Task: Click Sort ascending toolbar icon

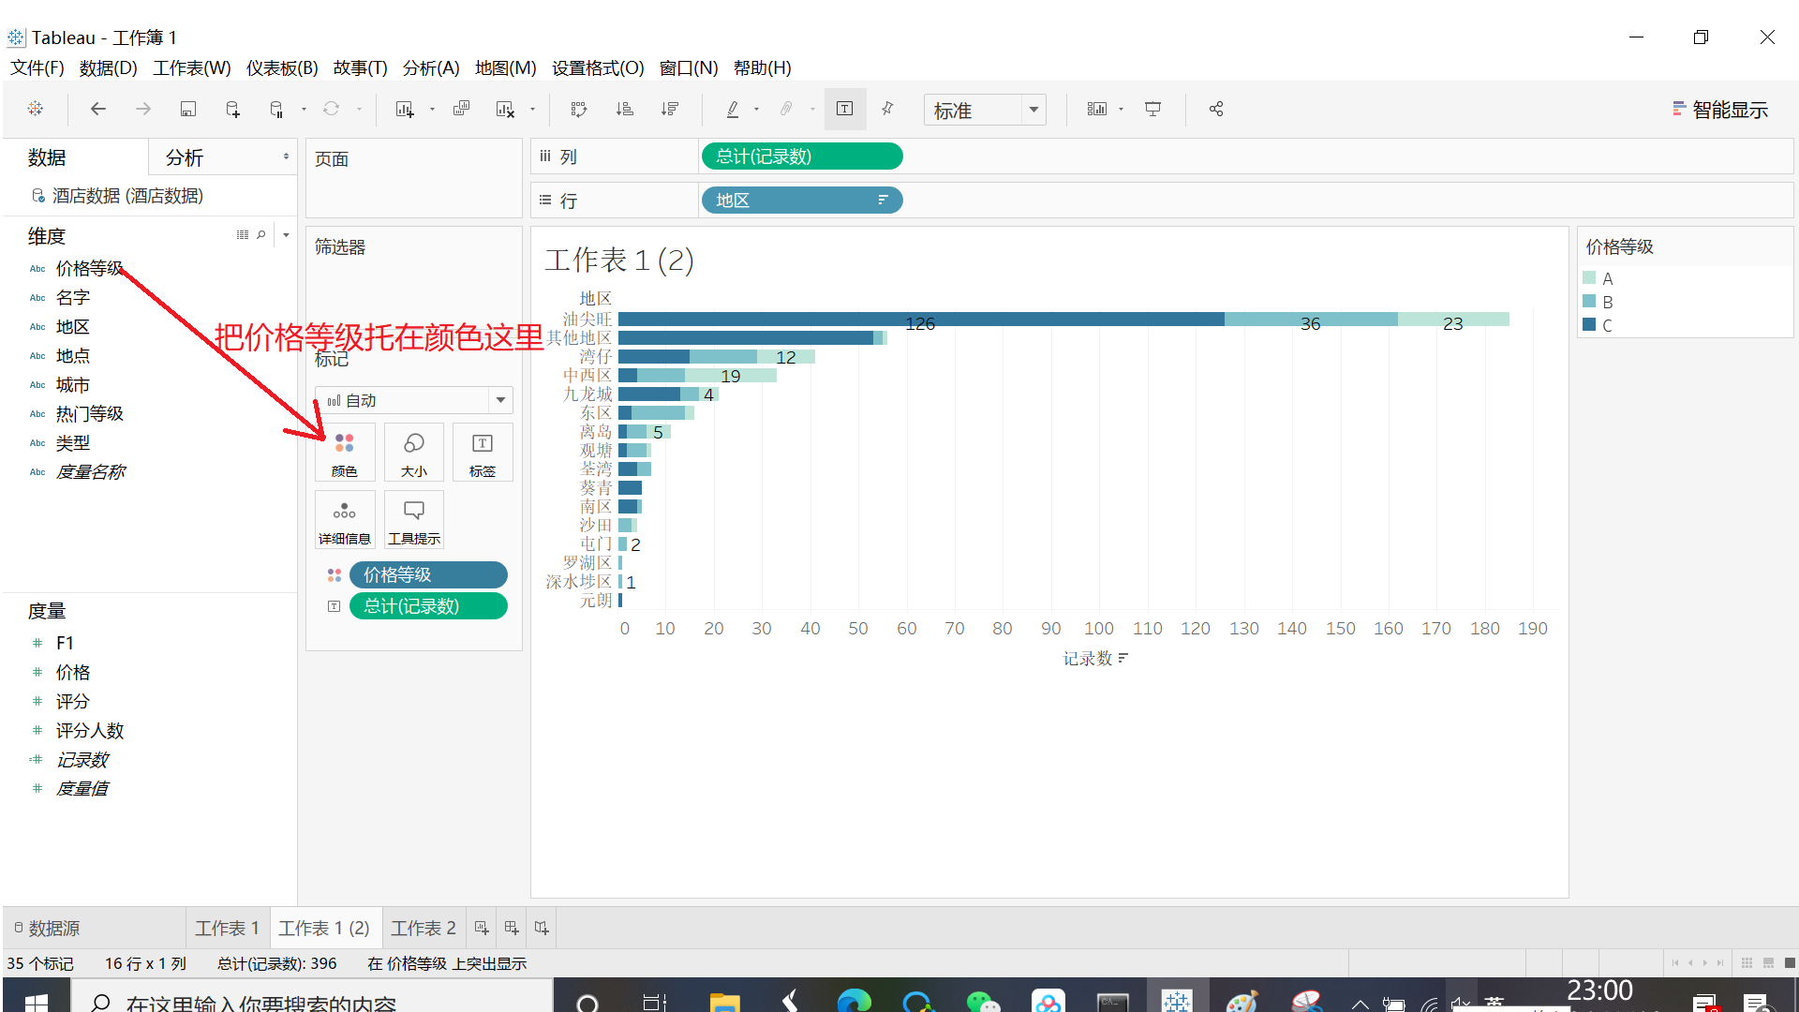Action: (625, 110)
